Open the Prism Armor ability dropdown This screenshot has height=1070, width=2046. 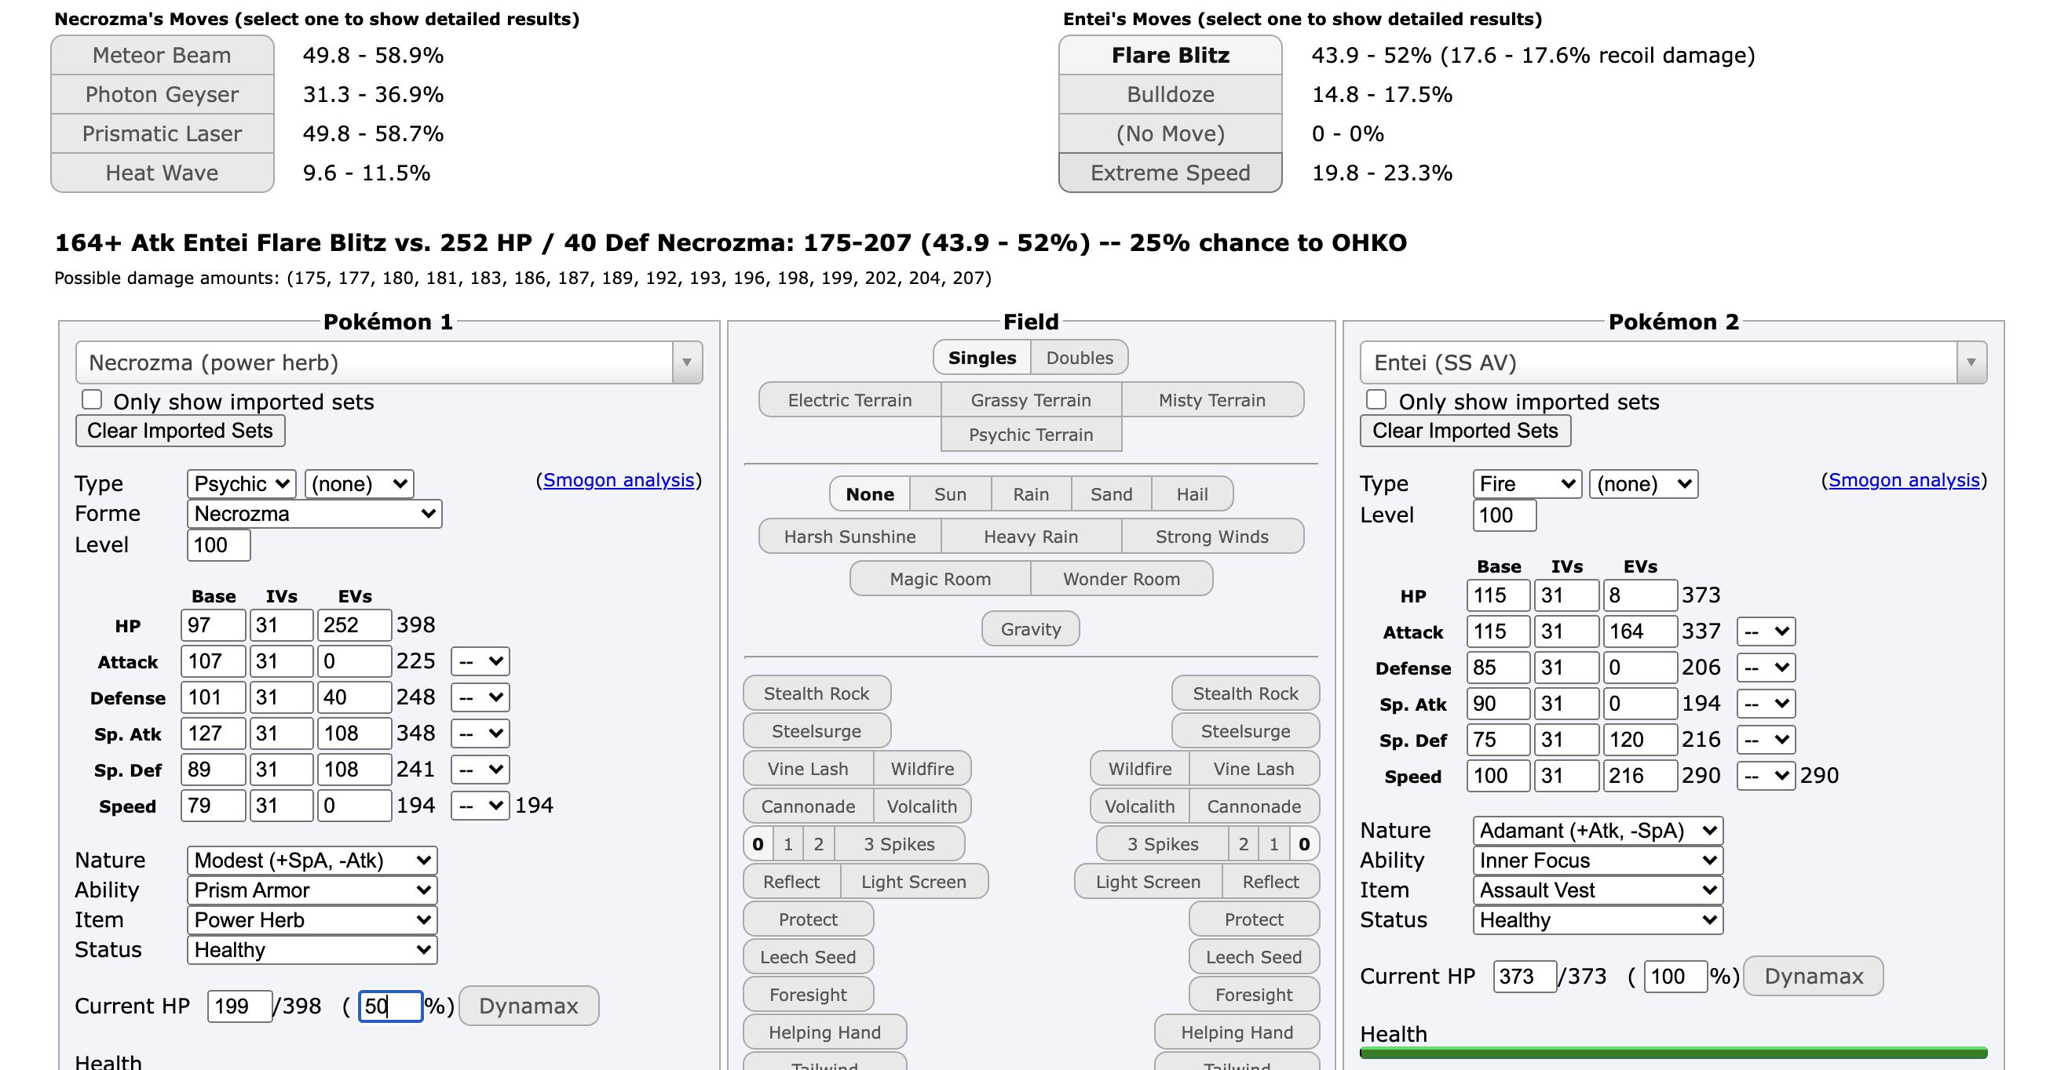tap(312, 890)
